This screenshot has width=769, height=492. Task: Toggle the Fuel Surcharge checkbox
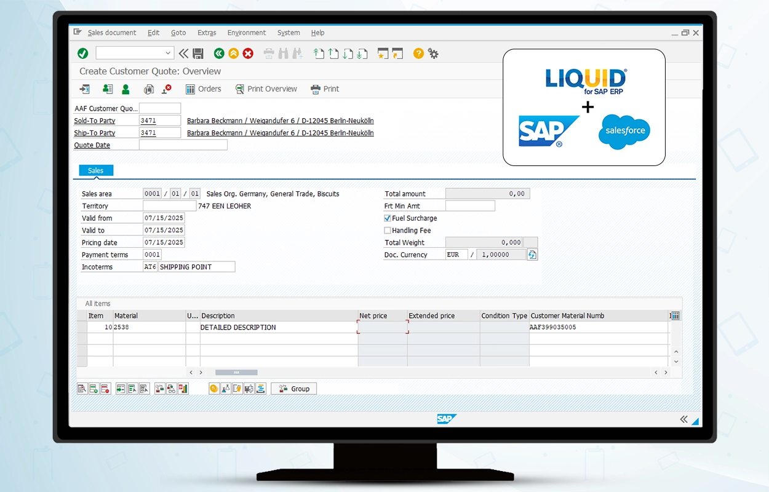click(388, 218)
